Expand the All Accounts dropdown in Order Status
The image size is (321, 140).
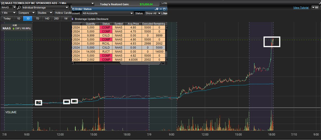[108, 13]
